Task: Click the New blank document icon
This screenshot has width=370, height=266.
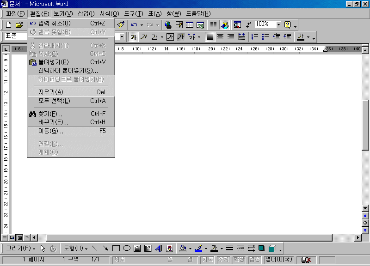Action: tap(8, 25)
